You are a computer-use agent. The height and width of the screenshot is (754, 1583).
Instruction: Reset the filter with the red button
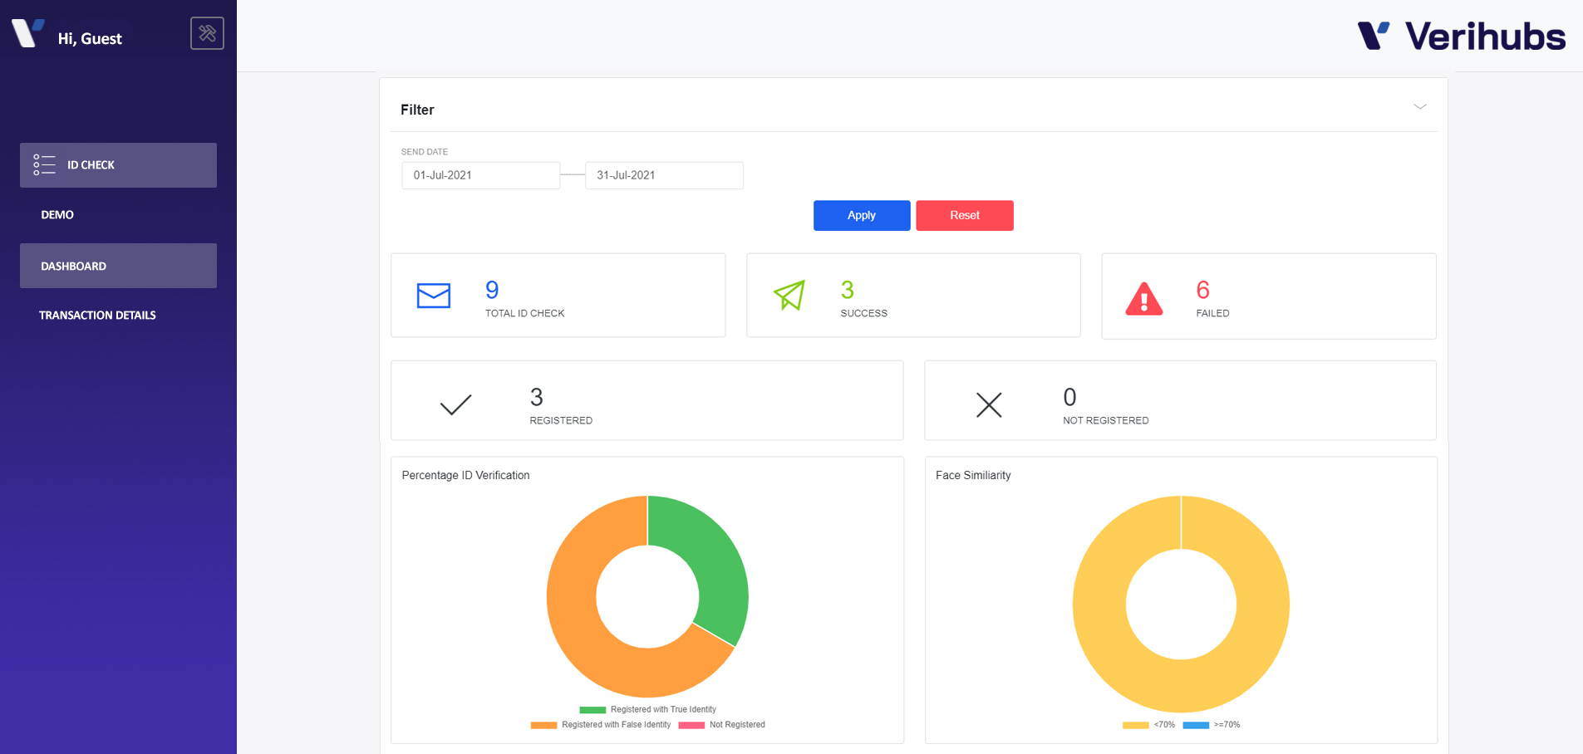[965, 215]
